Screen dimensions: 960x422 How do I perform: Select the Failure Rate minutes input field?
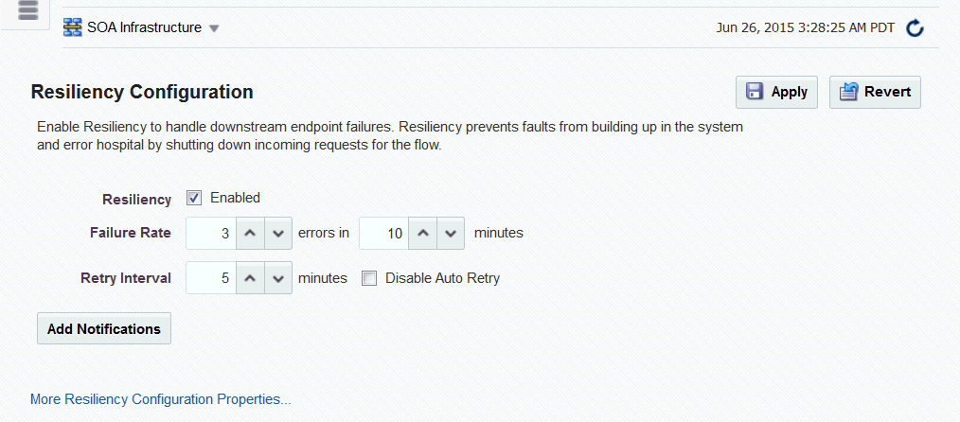[383, 233]
